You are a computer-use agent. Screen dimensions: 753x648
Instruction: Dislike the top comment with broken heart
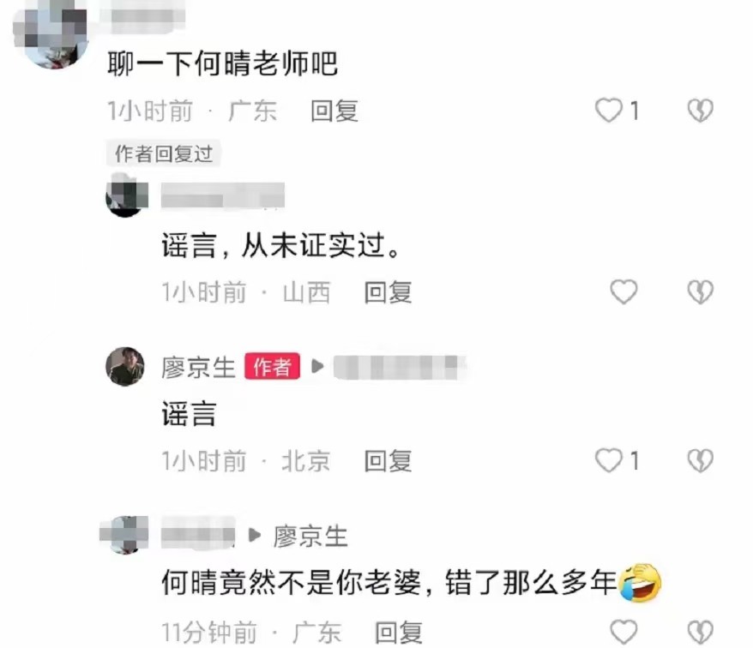[x=700, y=111]
